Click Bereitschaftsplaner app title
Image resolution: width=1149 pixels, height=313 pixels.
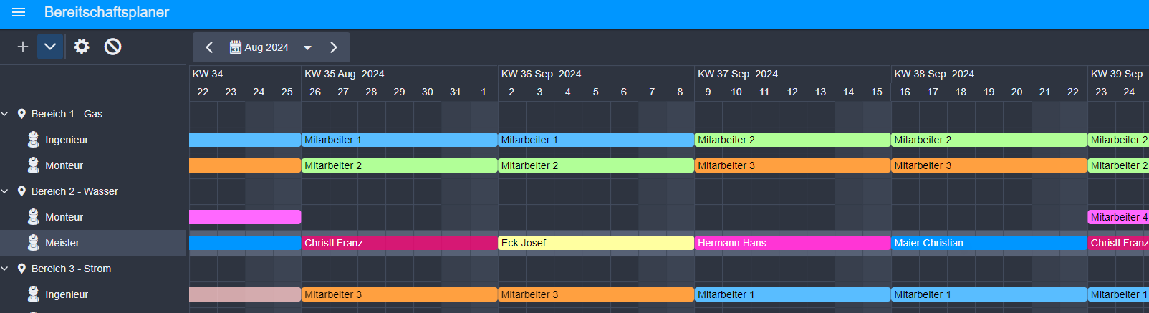click(107, 12)
